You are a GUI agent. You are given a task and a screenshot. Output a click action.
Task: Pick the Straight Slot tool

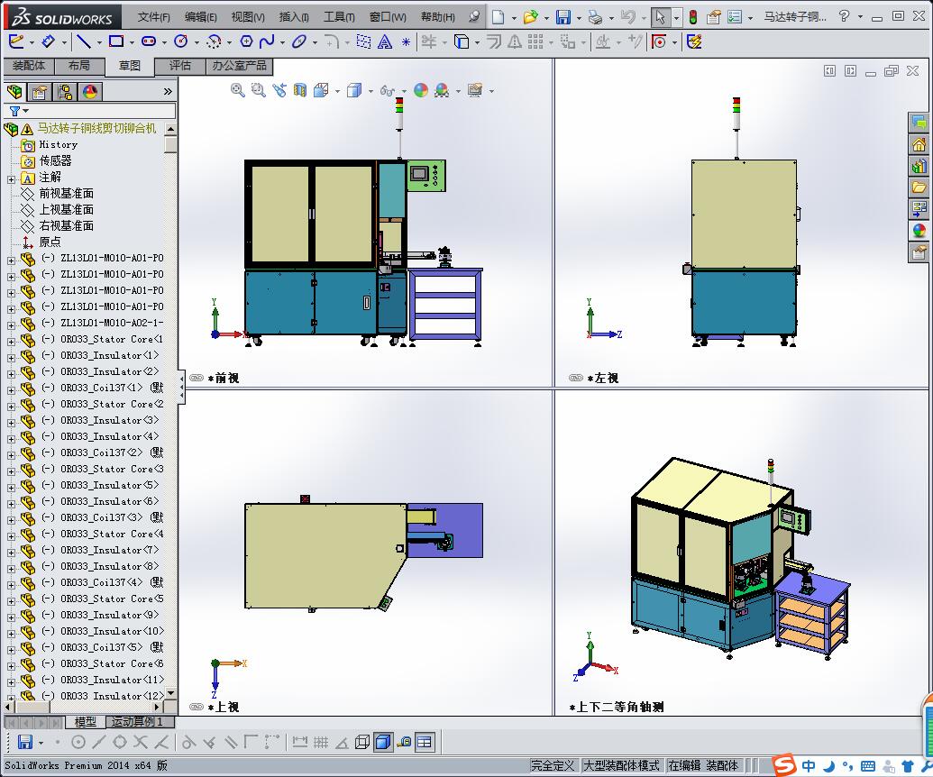(149, 41)
